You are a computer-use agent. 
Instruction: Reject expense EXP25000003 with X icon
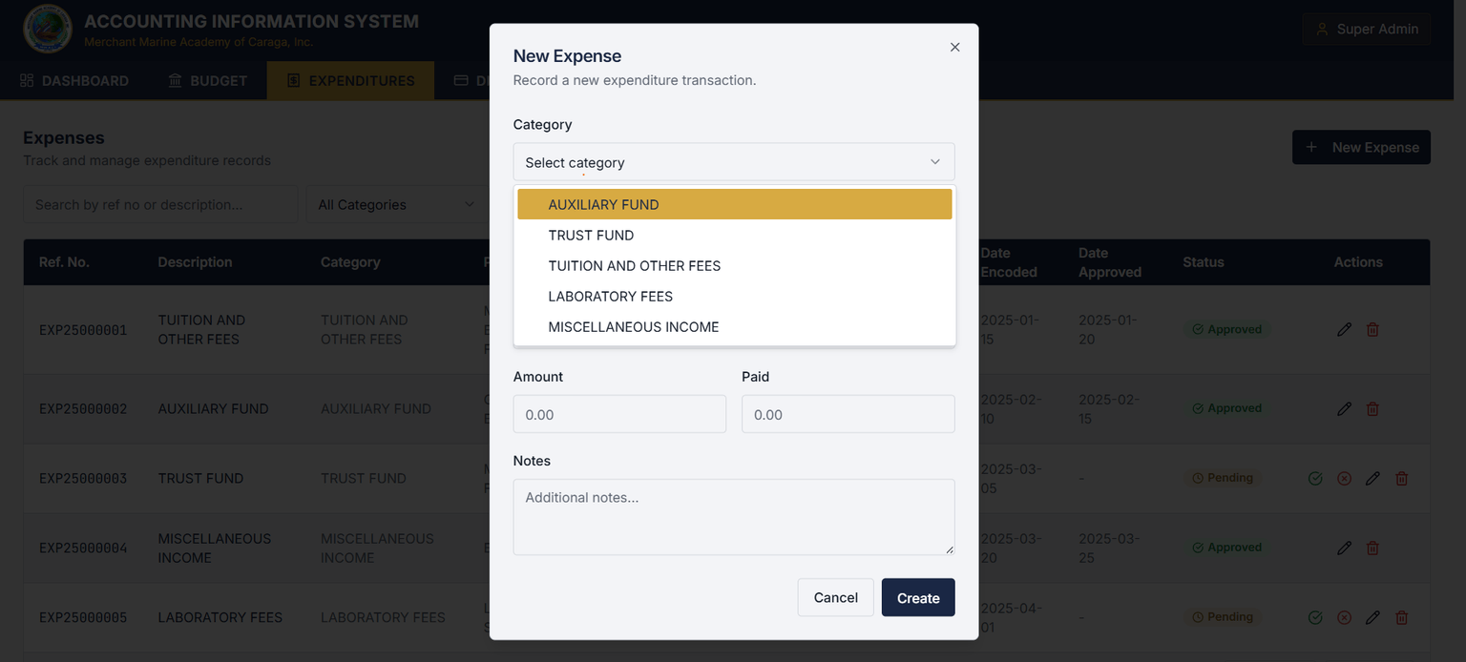pyautogui.click(x=1344, y=478)
